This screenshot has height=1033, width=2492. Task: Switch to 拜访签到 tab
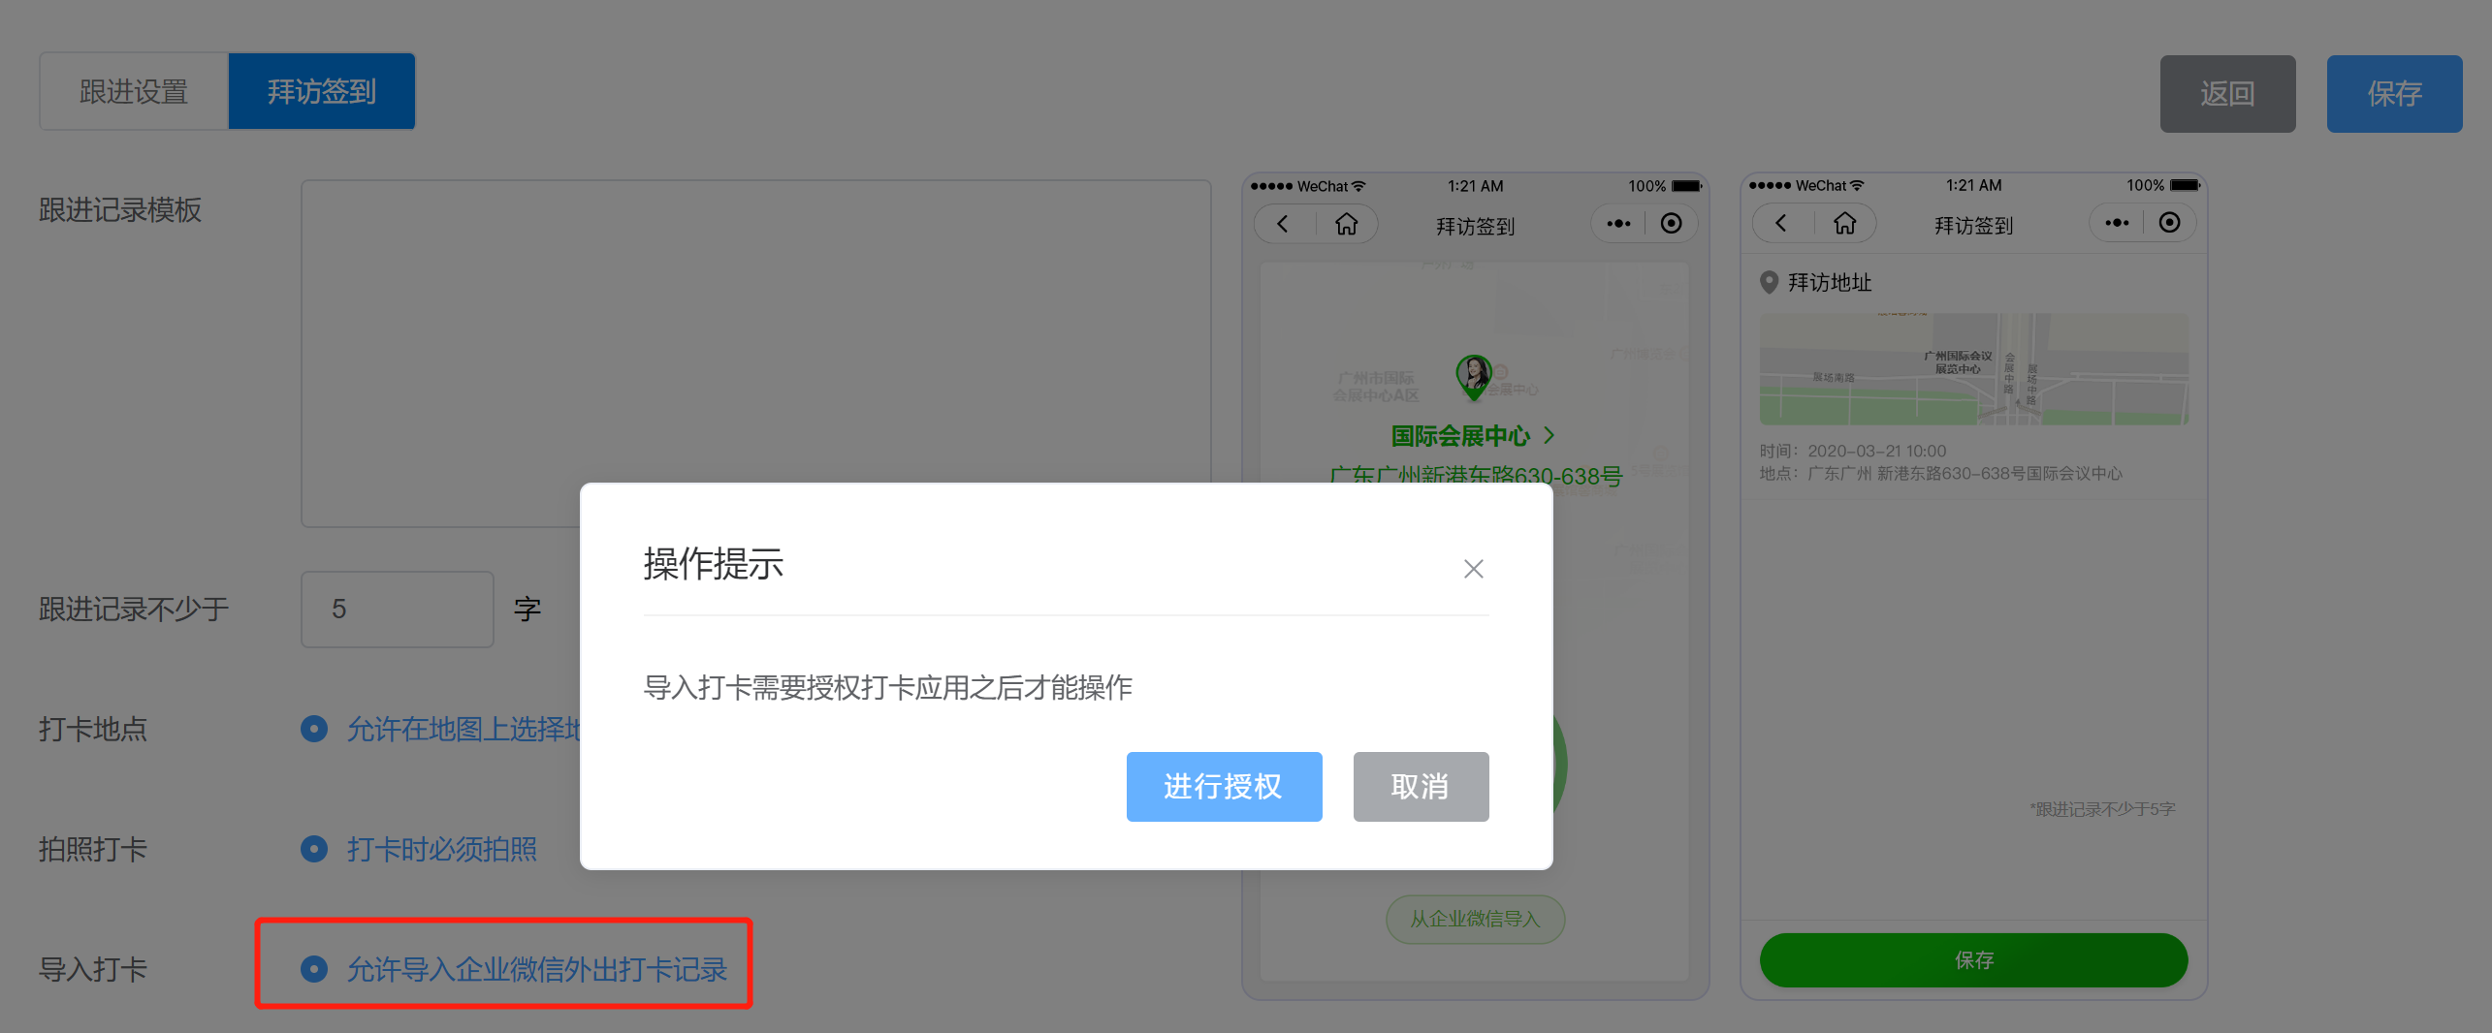pos(322,91)
